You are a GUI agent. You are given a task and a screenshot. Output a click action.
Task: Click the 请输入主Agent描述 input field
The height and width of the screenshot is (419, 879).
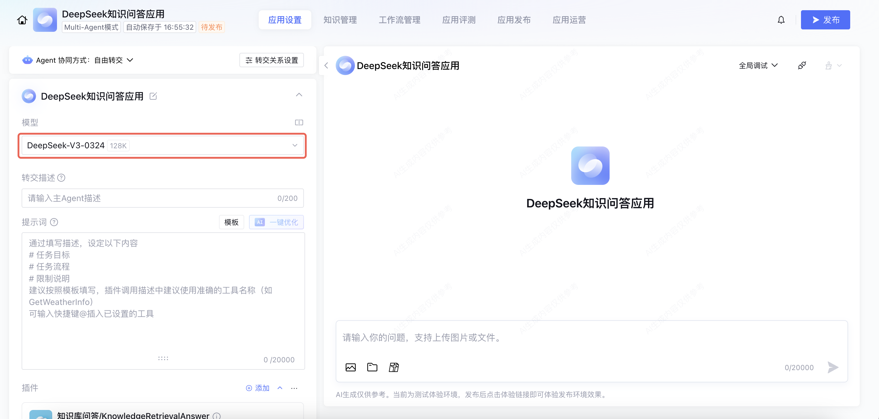pos(150,198)
